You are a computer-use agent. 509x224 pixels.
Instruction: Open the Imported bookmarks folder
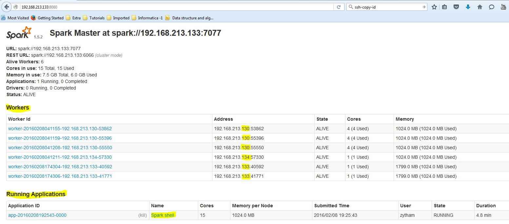tap(120, 18)
